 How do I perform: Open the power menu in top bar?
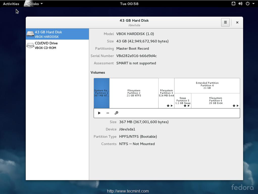click(x=250, y=4)
